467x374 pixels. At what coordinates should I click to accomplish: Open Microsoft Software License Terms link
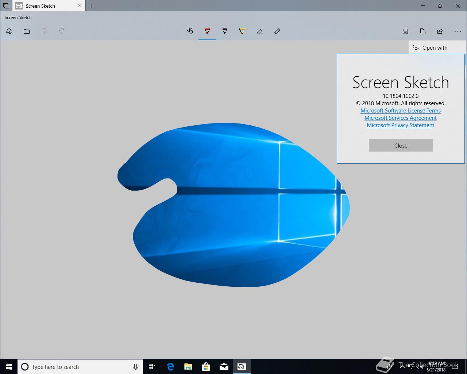(x=401, y=111)
